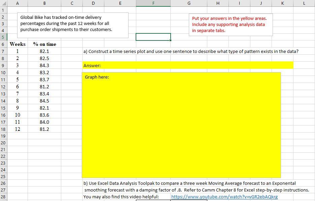
Task: Select week 1 value 82.1
Action: tap(44, 51)
